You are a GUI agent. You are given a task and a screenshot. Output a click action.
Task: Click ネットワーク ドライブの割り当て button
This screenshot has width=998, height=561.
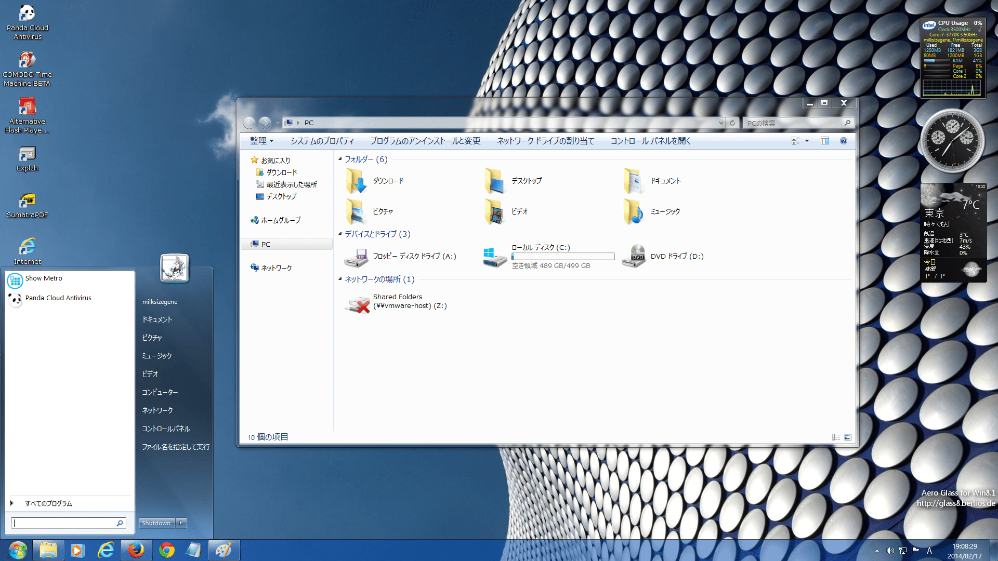pyautogui.click(x=545, y=140)
